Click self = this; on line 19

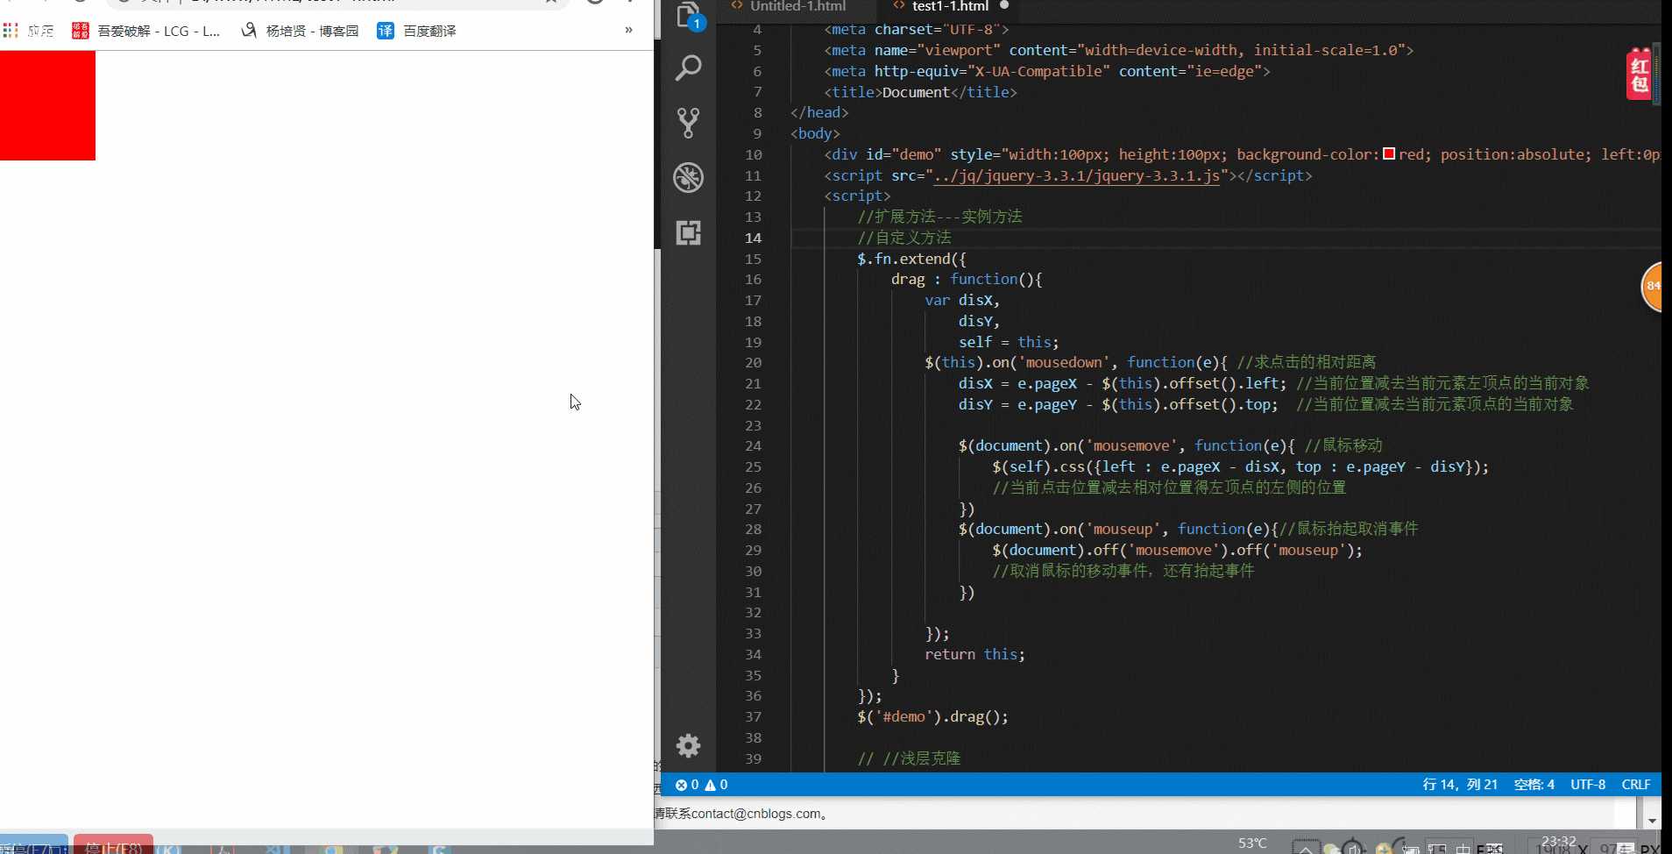click(1009, 342)
